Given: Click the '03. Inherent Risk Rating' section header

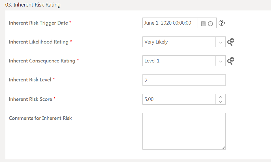Looking at the screenshot, I should [x=33, y=5].
